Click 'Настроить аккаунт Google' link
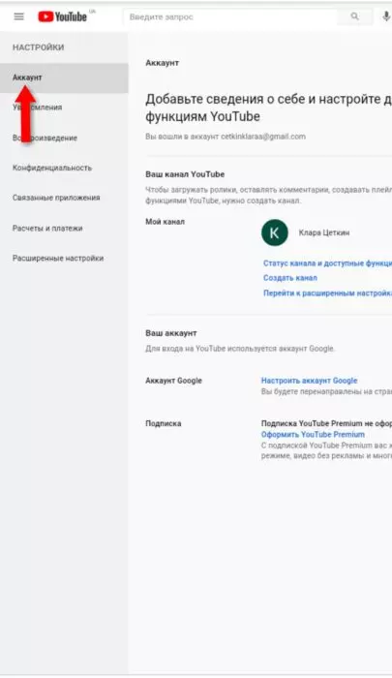Screen dimensions: 392x678 [x=309, y=381]
